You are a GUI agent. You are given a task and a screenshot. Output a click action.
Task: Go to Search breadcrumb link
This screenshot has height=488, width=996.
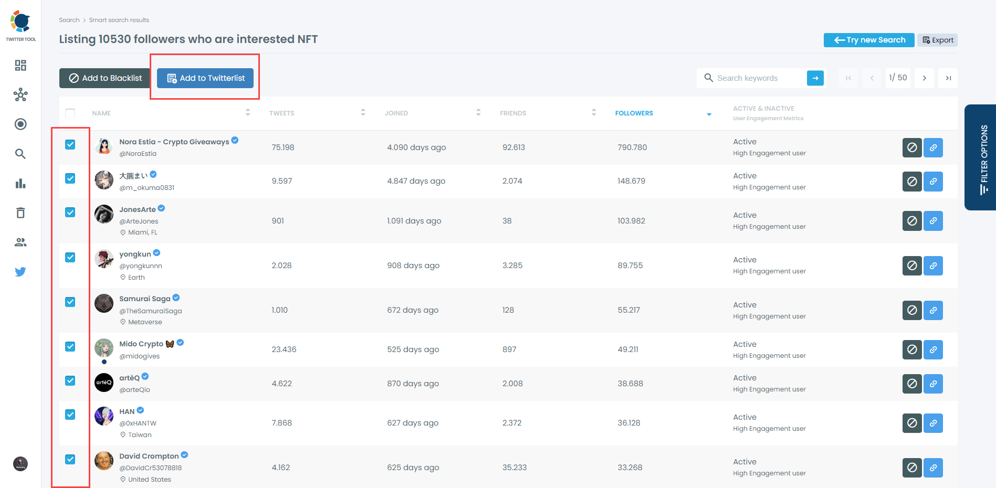coord(69,20)
